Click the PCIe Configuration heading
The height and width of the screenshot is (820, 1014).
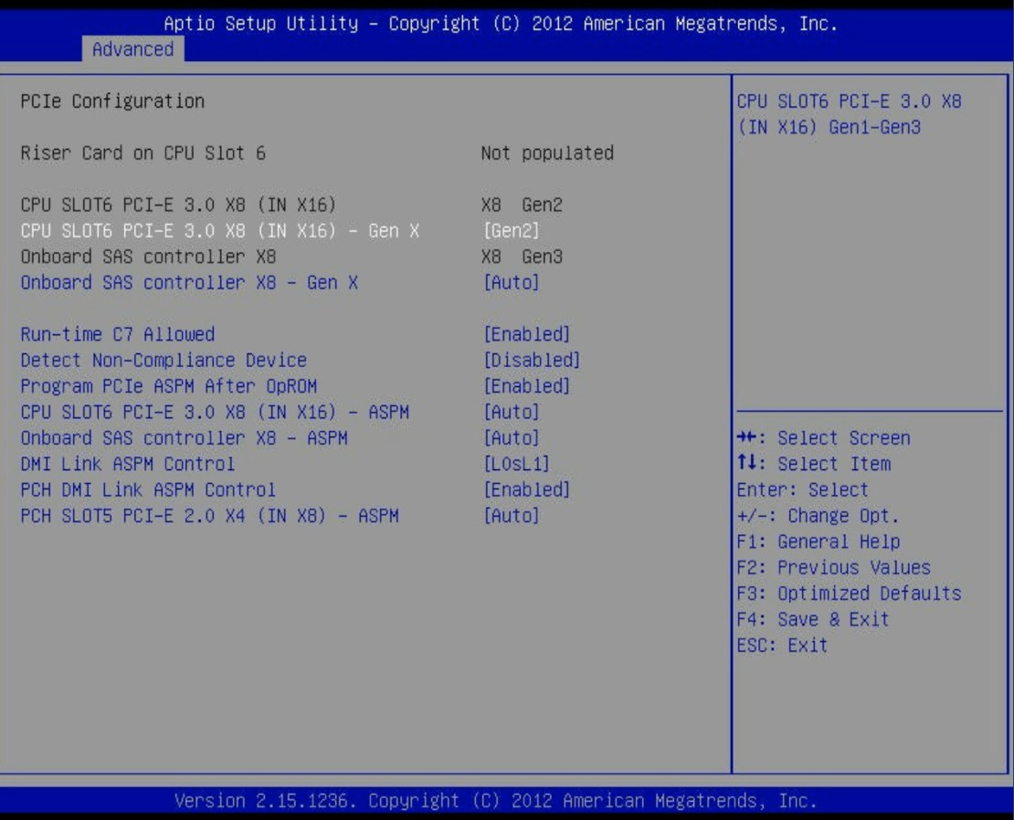pos(112,100)
